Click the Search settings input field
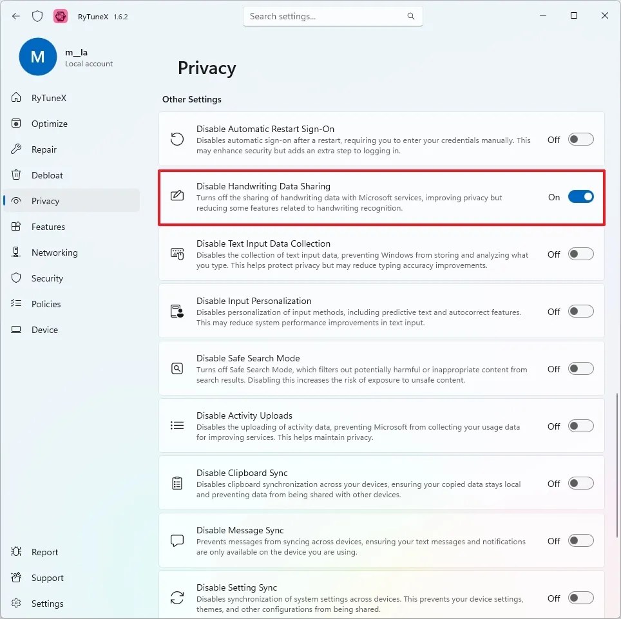The width and height of the screenshot is (621, 619). pos(332,16)
